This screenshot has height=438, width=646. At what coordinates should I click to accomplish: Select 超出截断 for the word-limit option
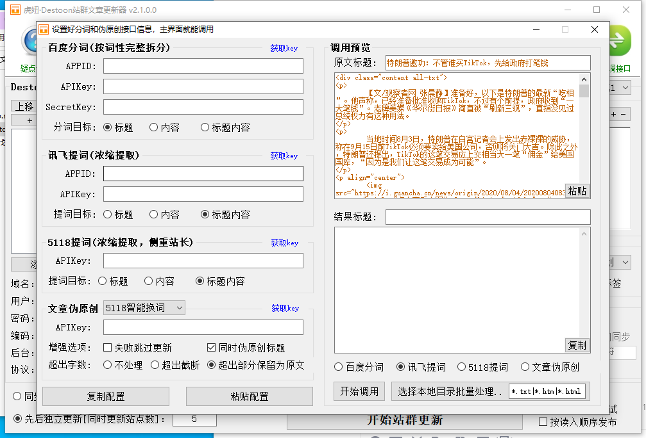pyautogui.click(x=155, y=365)
